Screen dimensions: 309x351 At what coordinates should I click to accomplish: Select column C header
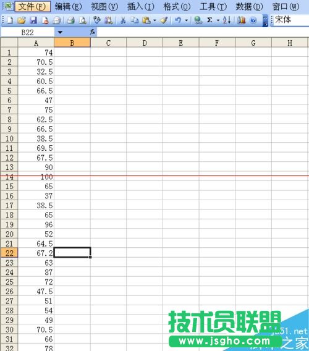coord(108,43)
